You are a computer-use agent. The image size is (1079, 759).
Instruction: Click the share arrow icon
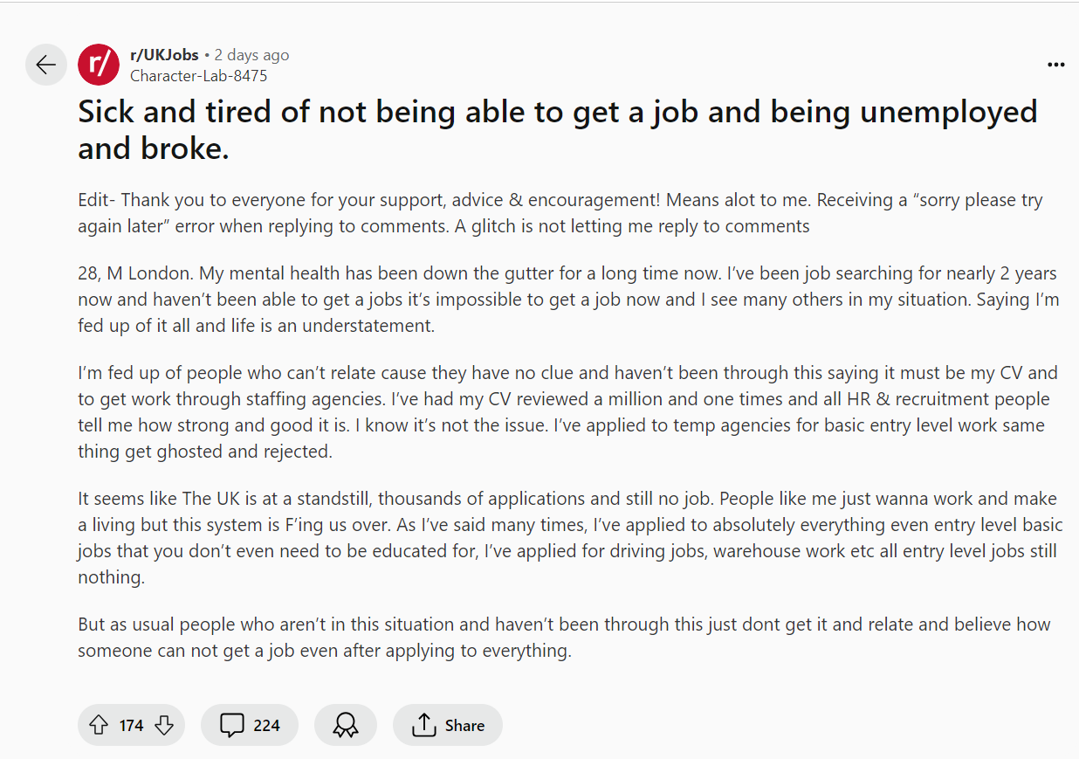tap(423, 725)
